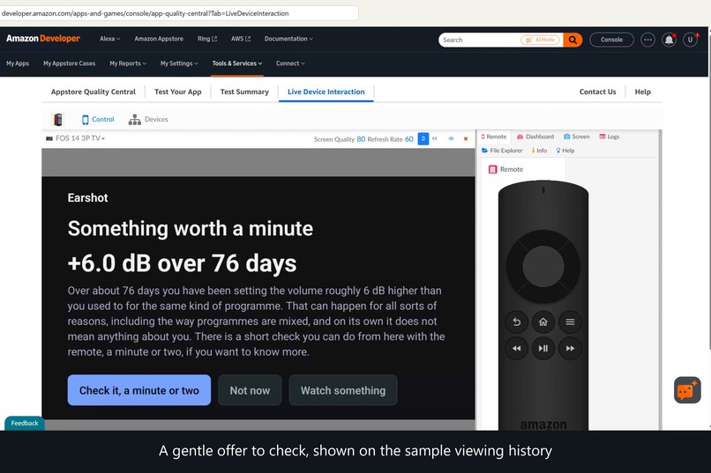Open the orange chat assistant icon
Image resolution: width=711 pixels, height=473 pixels.
687,390
